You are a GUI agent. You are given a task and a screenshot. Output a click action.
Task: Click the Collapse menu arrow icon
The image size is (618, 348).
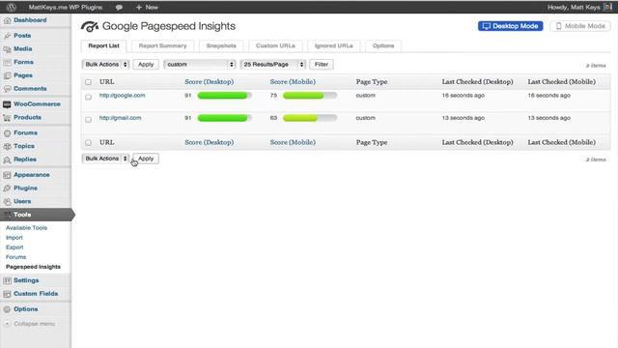(x=7, y=324)
